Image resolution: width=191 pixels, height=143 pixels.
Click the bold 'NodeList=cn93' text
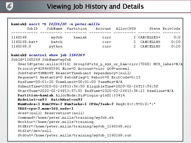point(32,100)
